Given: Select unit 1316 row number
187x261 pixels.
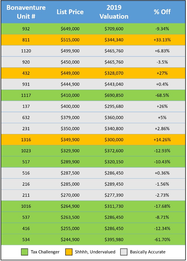Looking at the screenshot, I should click(x=26, y=140).
